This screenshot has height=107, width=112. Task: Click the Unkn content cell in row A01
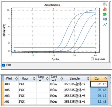point(57,102)
